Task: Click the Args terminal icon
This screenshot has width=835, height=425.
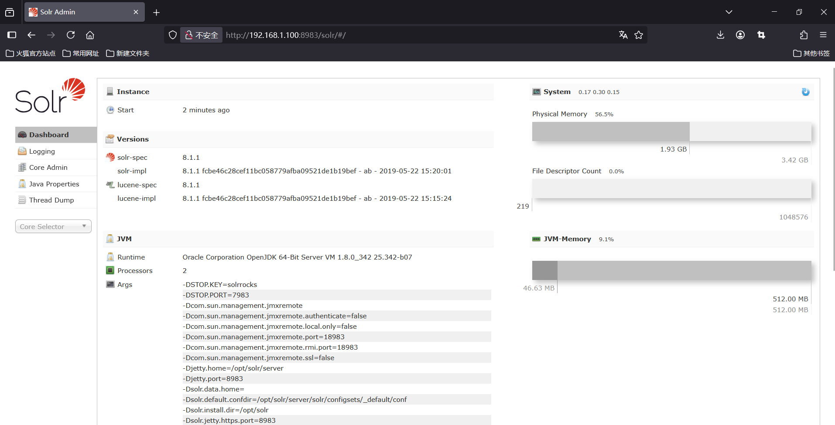Action: click(x=110, y=284)
